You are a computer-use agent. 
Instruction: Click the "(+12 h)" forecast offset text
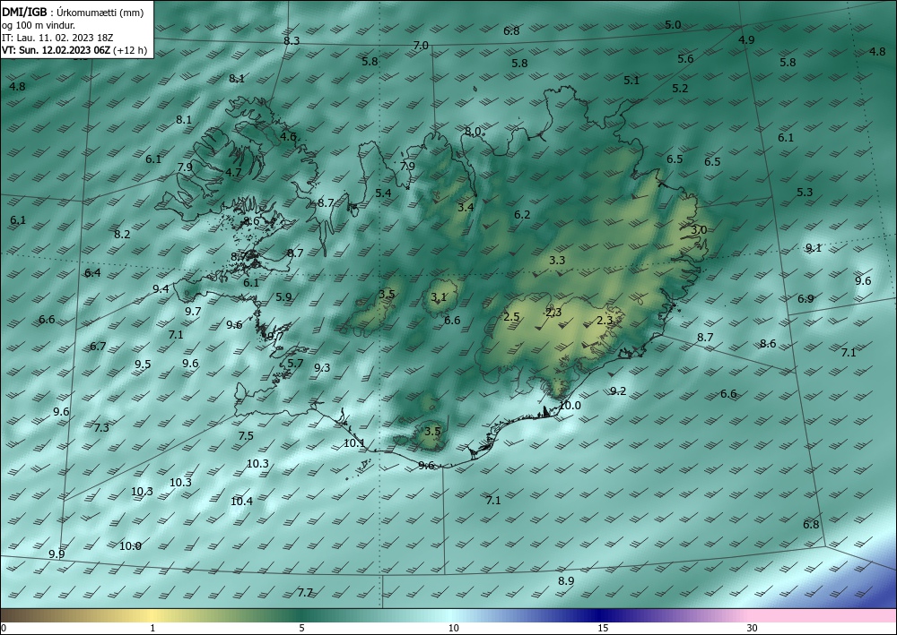click(x=130, y=50)
